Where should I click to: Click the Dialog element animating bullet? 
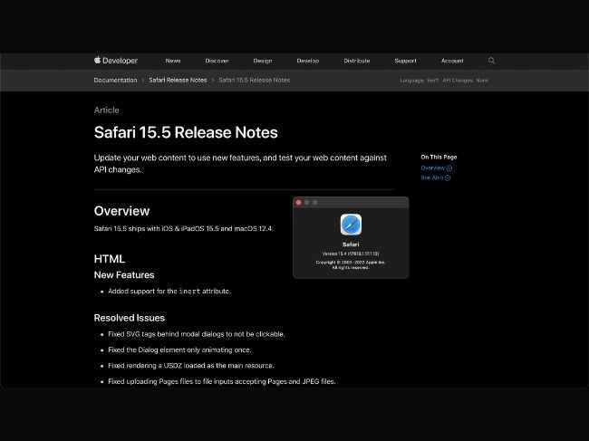coord(179,350)
